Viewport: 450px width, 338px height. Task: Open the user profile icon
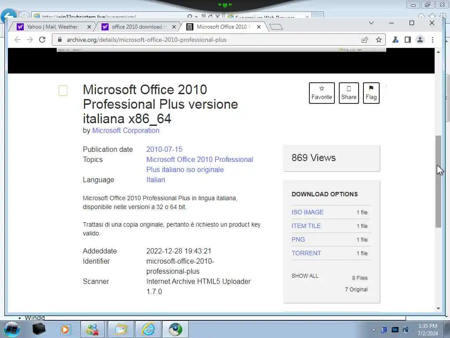pyautogui.click(x=420, y=40)
